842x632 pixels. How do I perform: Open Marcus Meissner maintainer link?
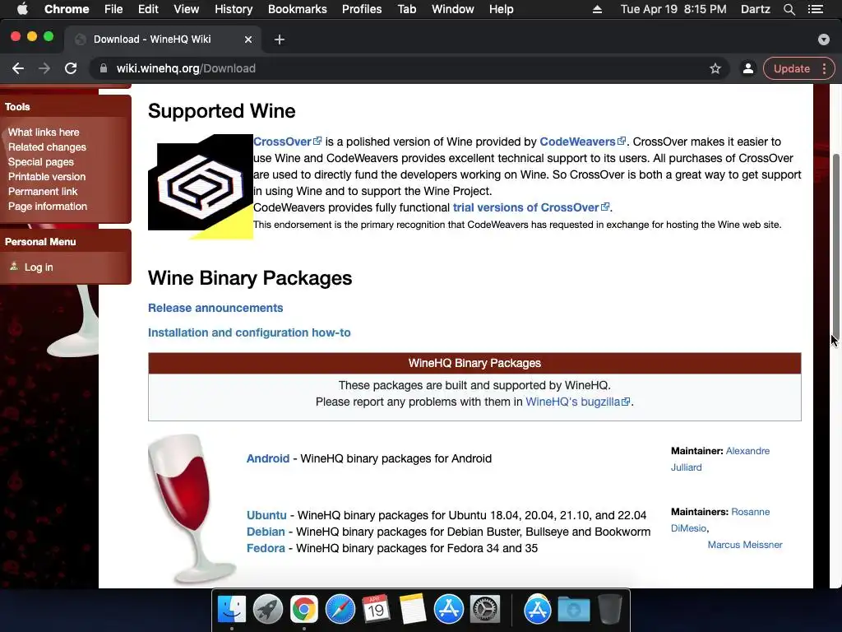[745, 545]
